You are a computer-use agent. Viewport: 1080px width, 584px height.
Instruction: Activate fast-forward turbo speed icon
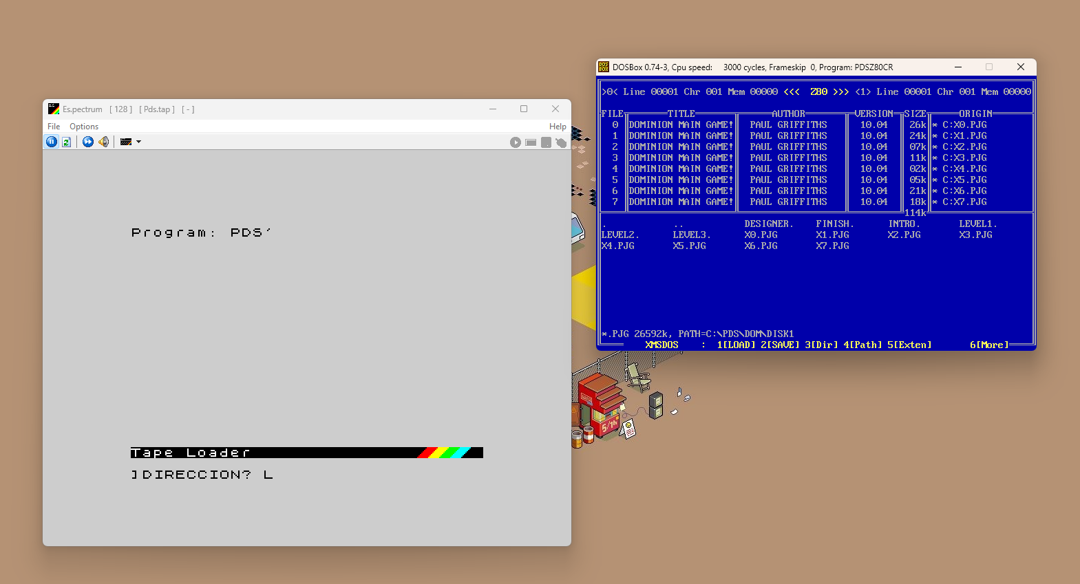click(x=88, y=142)
